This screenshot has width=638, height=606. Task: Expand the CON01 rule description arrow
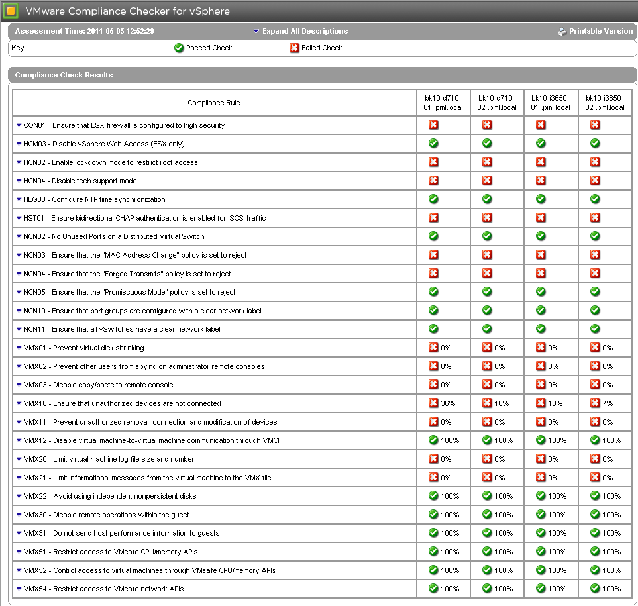19,125
